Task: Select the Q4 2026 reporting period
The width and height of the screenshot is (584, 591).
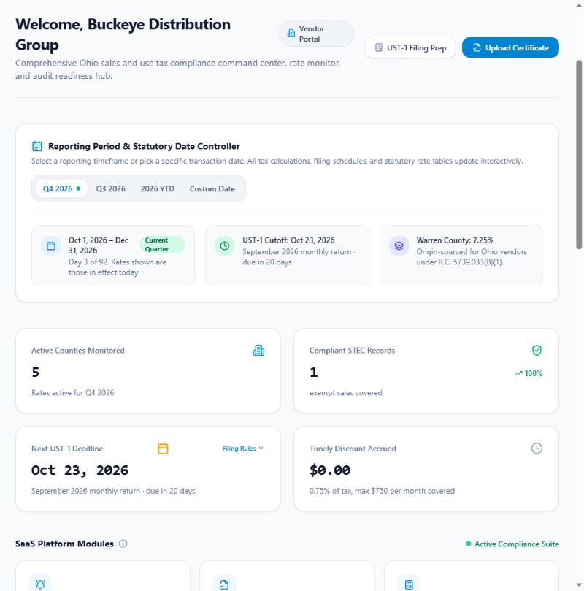Action: (61, 188)
